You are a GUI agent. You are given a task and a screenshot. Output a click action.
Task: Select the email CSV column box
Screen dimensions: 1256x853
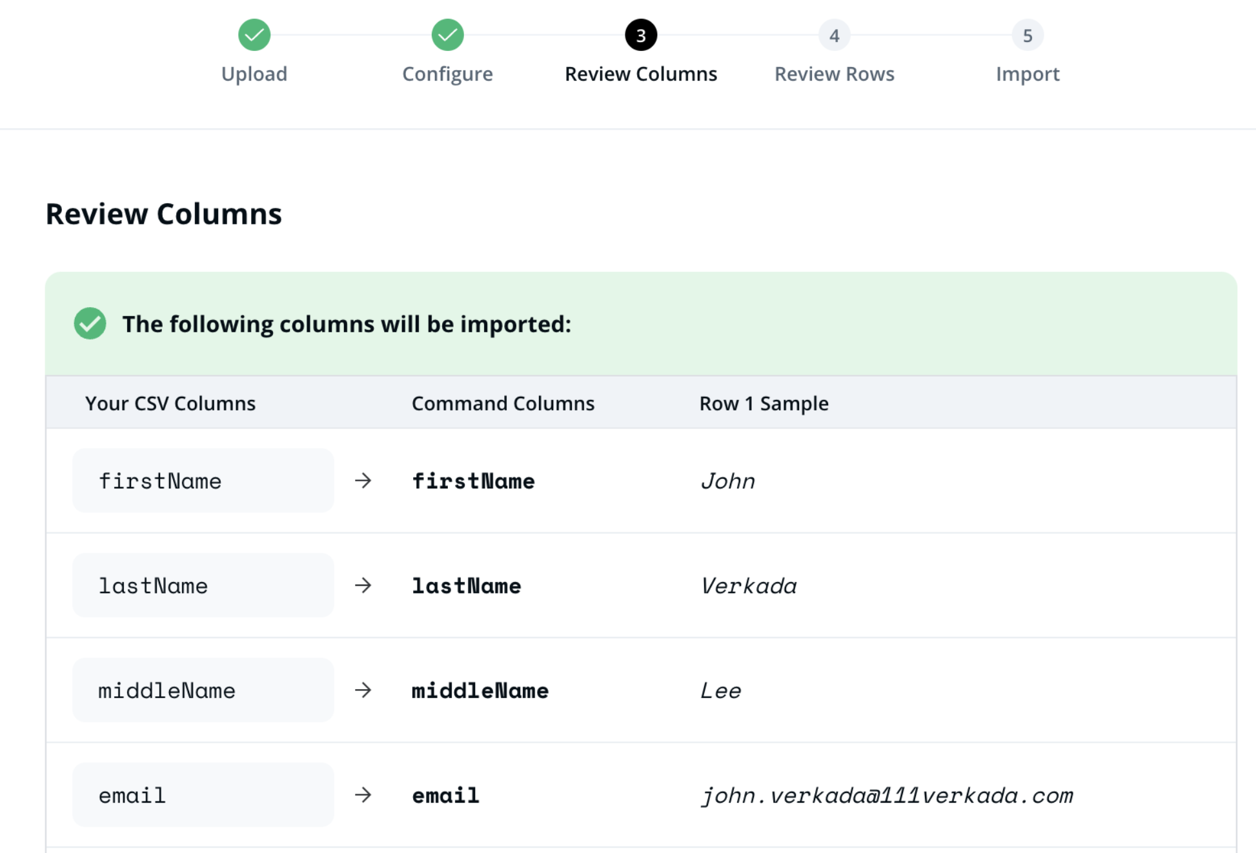[x=203, y=794]
